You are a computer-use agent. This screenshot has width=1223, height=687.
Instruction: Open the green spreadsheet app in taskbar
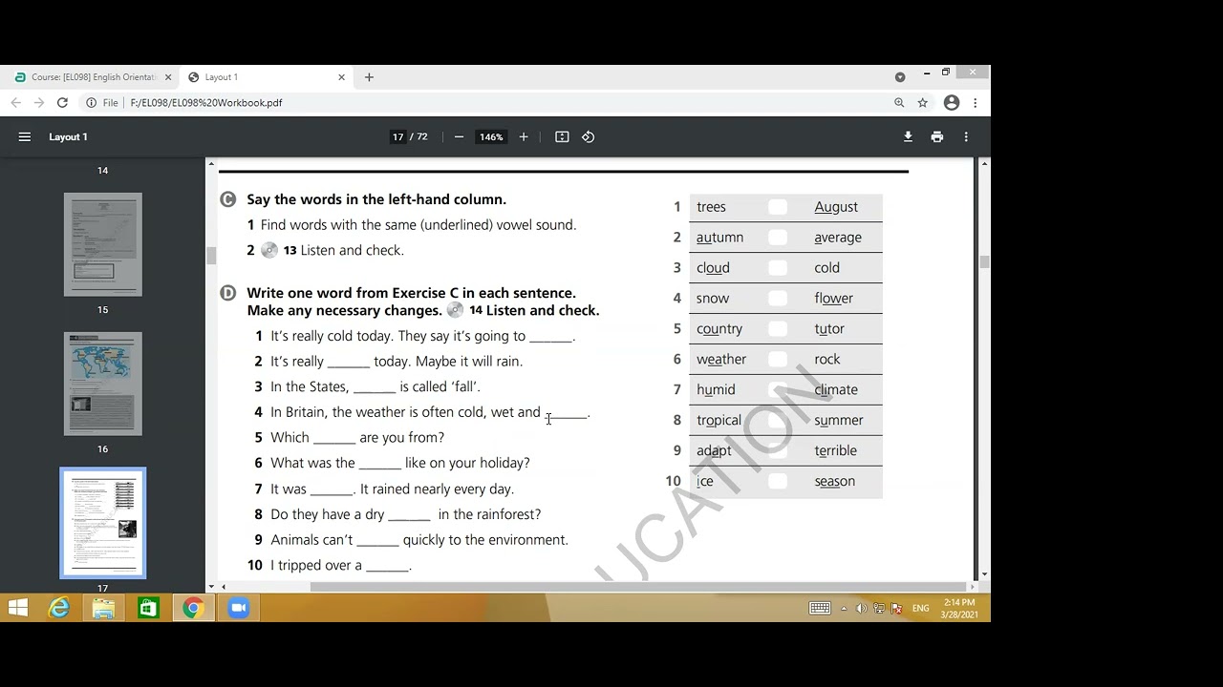coord(148,608)
